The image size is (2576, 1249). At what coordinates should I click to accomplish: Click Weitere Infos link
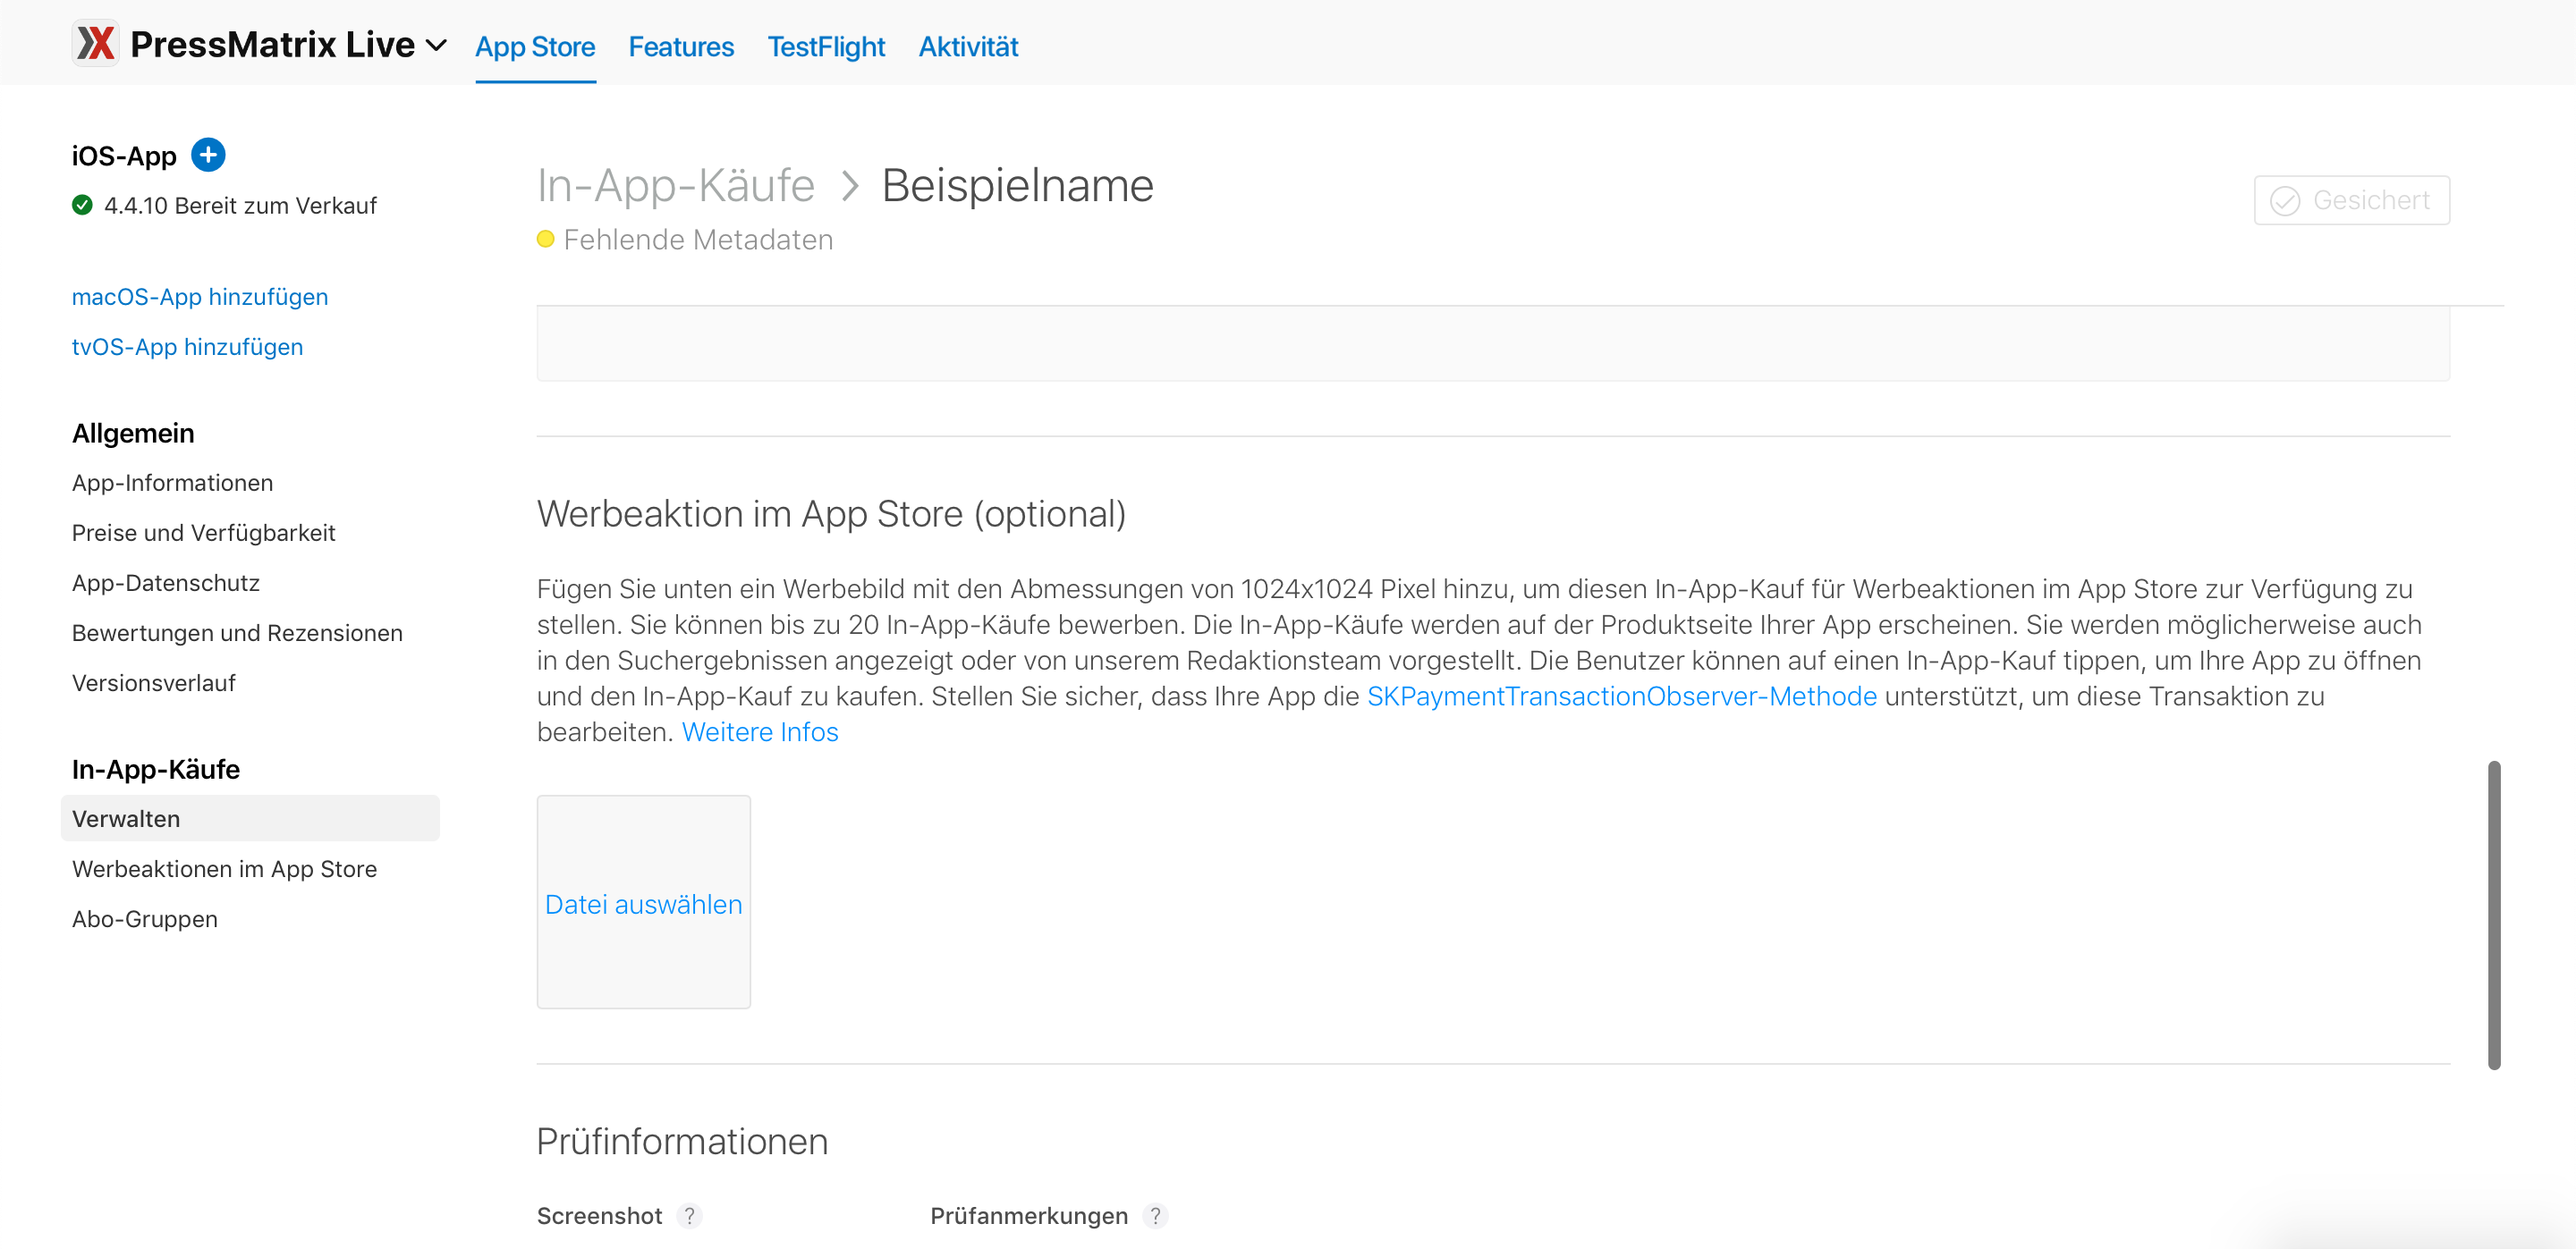[x=760, y=732]
